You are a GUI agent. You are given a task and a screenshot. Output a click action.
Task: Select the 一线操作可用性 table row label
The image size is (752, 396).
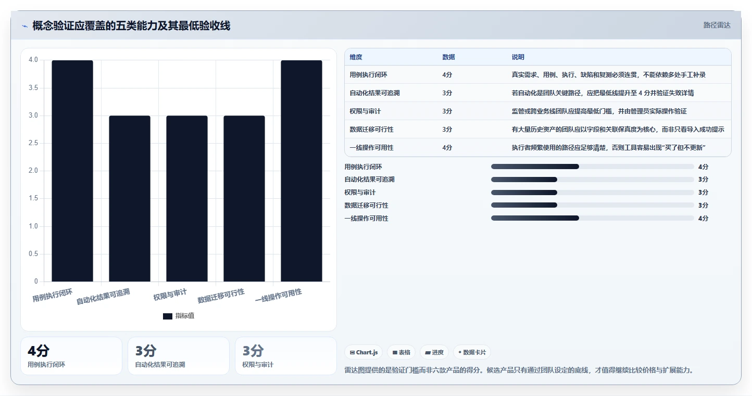coord(372,147)
